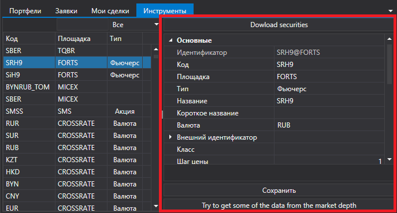
Task: Select the EUR currency row
Action: coord(77,207)
